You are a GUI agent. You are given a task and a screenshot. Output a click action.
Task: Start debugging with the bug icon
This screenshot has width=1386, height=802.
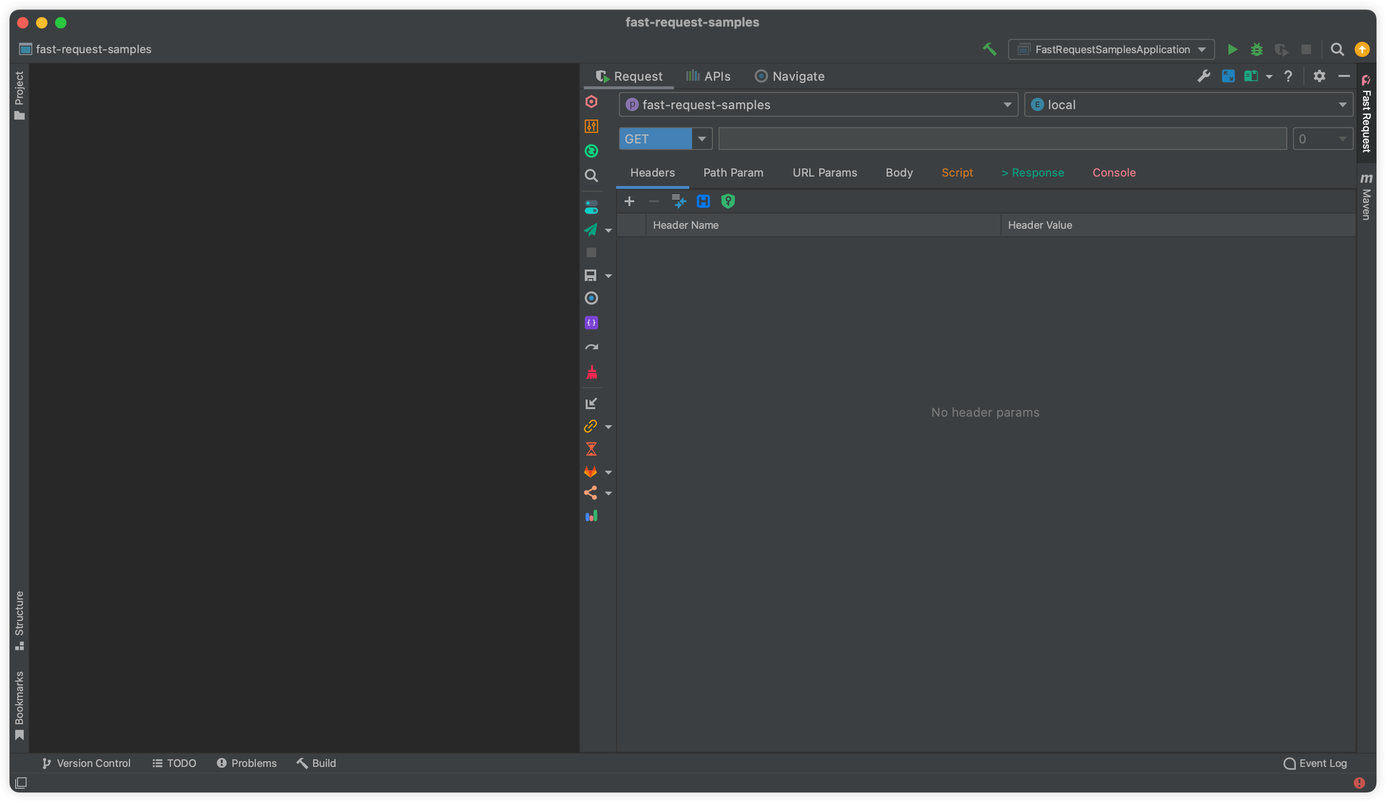(x=1257, y=49)
